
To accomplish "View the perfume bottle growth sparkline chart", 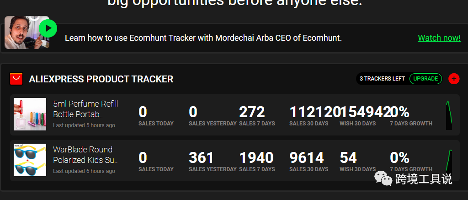I will click(x=449, y=115).
